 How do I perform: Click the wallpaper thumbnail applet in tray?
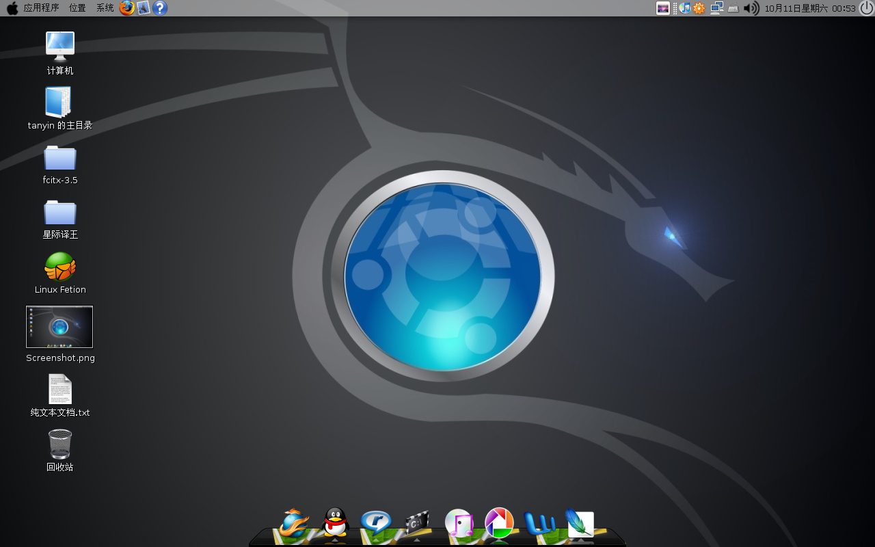663,8
